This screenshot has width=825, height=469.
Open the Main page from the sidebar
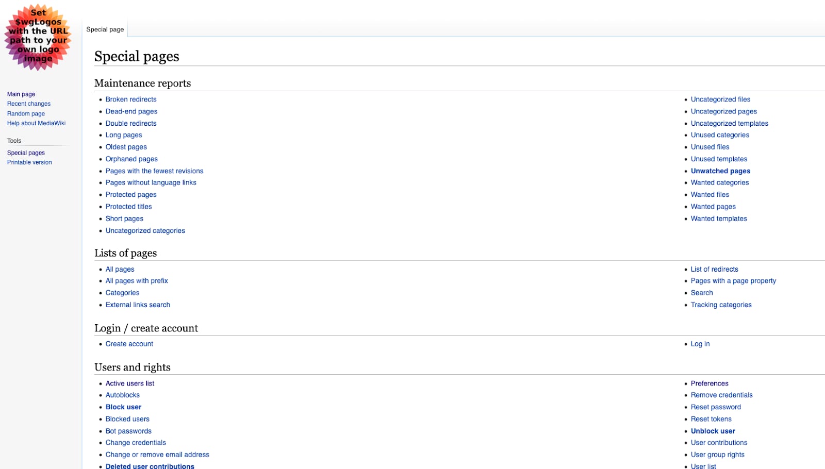click(21, 94)
